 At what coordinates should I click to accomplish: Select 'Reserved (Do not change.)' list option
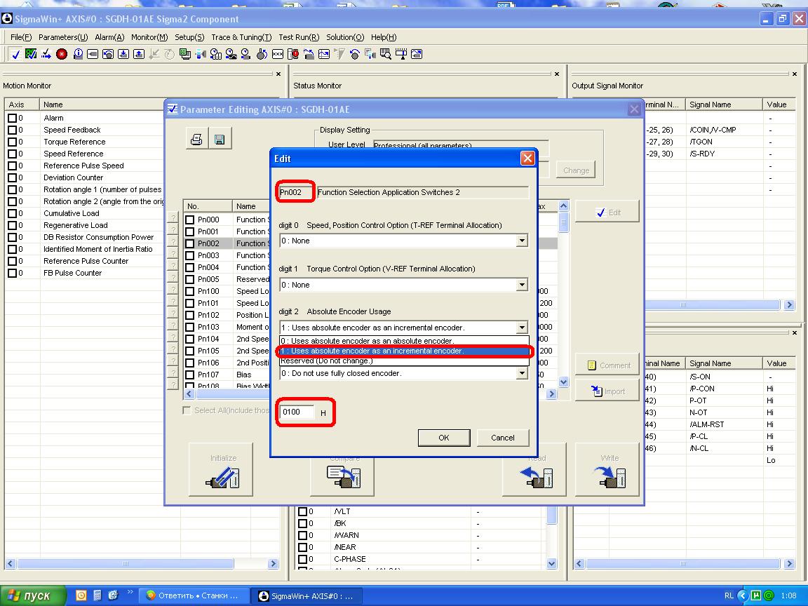pos(404,361)
